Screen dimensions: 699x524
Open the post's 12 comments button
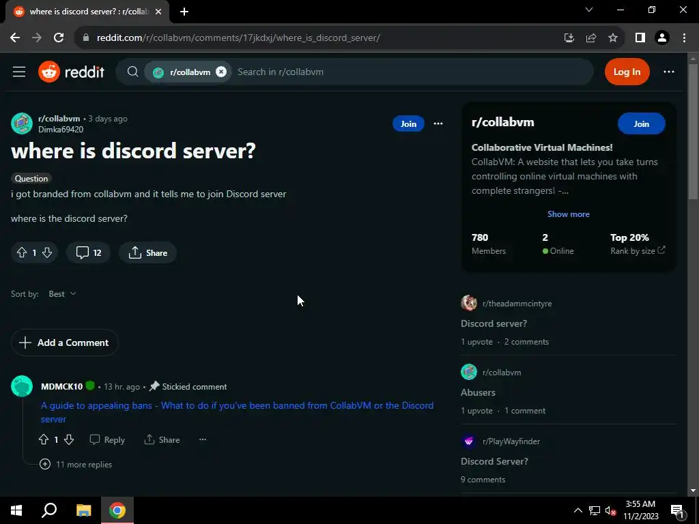[88, 252]
